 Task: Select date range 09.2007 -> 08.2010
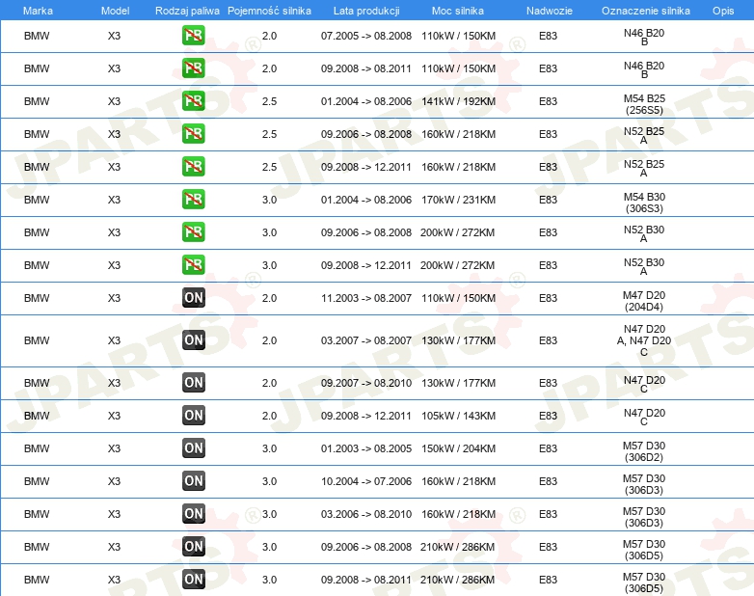click(x=366, y=383)
